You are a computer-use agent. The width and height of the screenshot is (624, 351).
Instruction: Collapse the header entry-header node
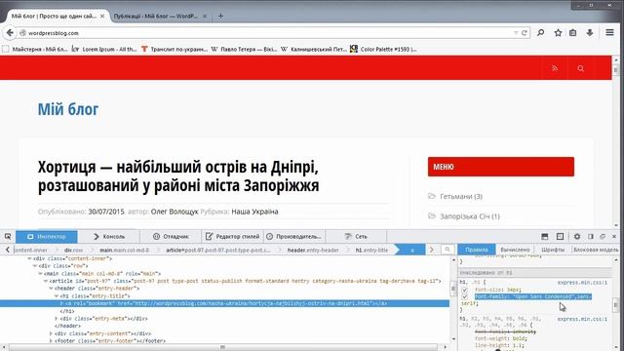(x=51, y=289)
